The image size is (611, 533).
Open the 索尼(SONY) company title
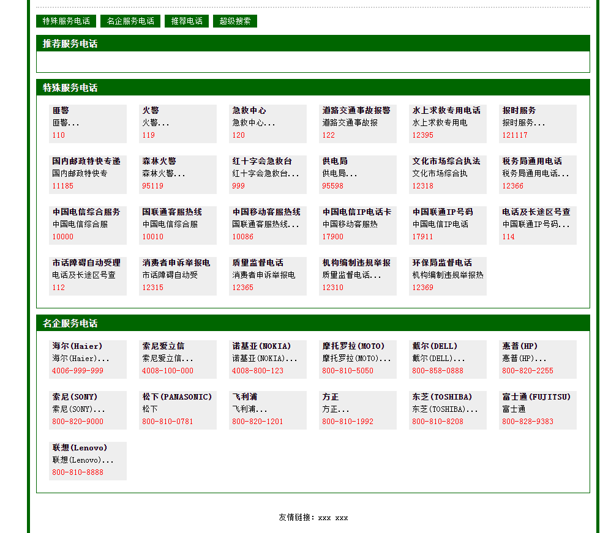(x=75, y=397)
